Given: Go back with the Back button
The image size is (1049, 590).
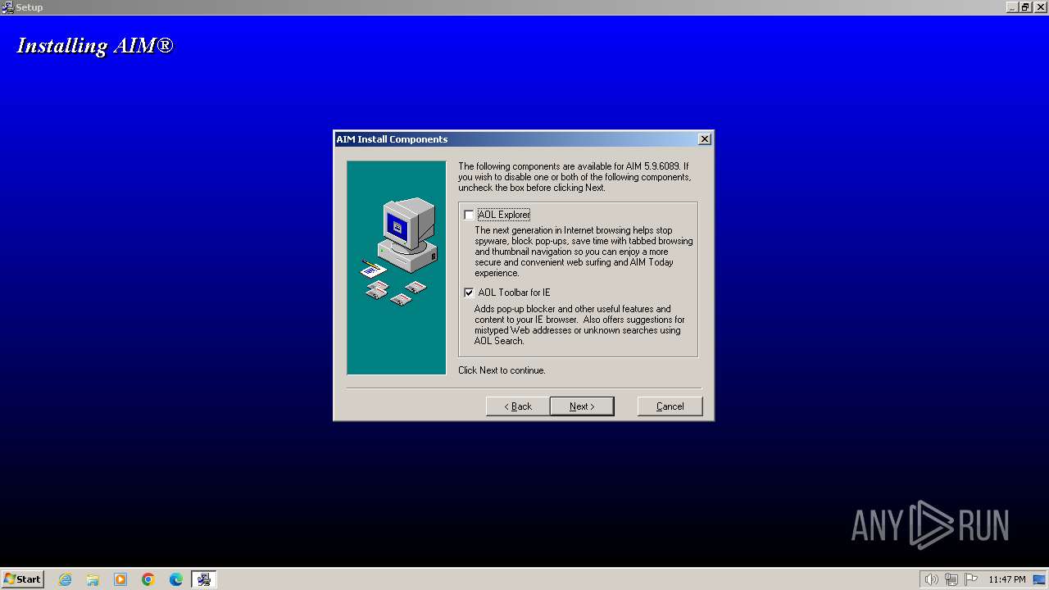Looking at the screenshot, I should [517, 406].
